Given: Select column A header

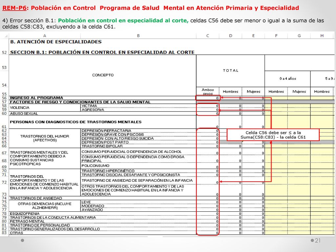Looking at the screenshot, I should tap(45, 36).
